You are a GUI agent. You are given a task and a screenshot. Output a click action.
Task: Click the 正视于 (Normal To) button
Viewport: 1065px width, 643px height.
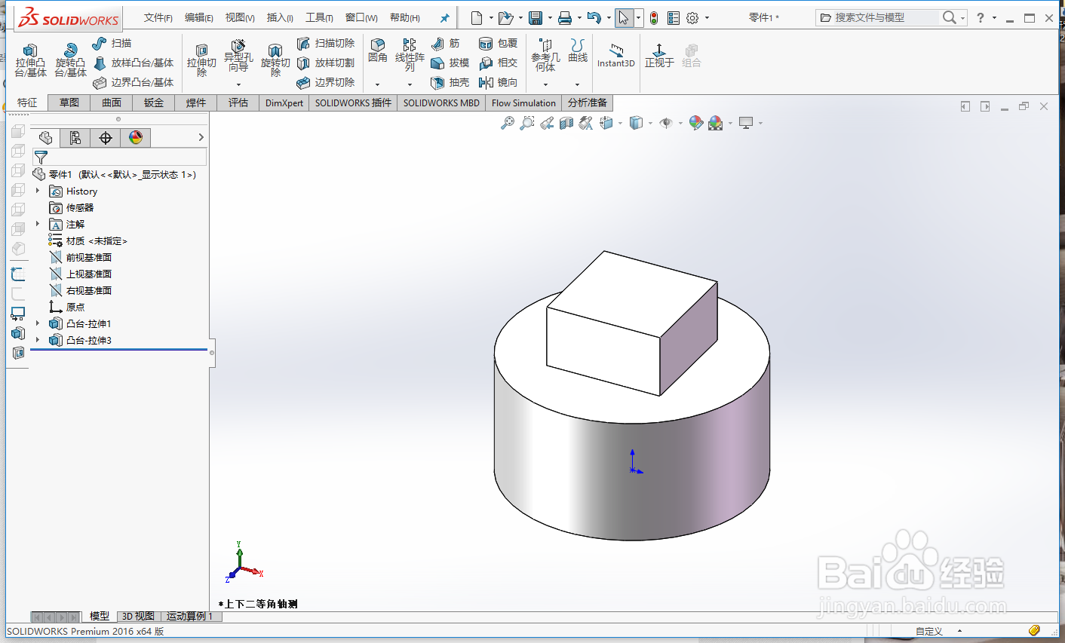pyautogui.click(x=659, y=57)
